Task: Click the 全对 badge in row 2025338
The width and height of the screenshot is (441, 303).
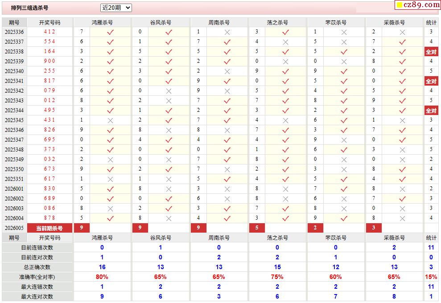Action: pos(431,52)
